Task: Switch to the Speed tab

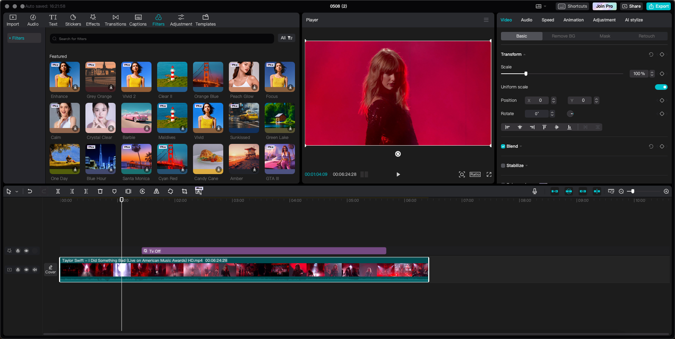Action: point(548,20)
